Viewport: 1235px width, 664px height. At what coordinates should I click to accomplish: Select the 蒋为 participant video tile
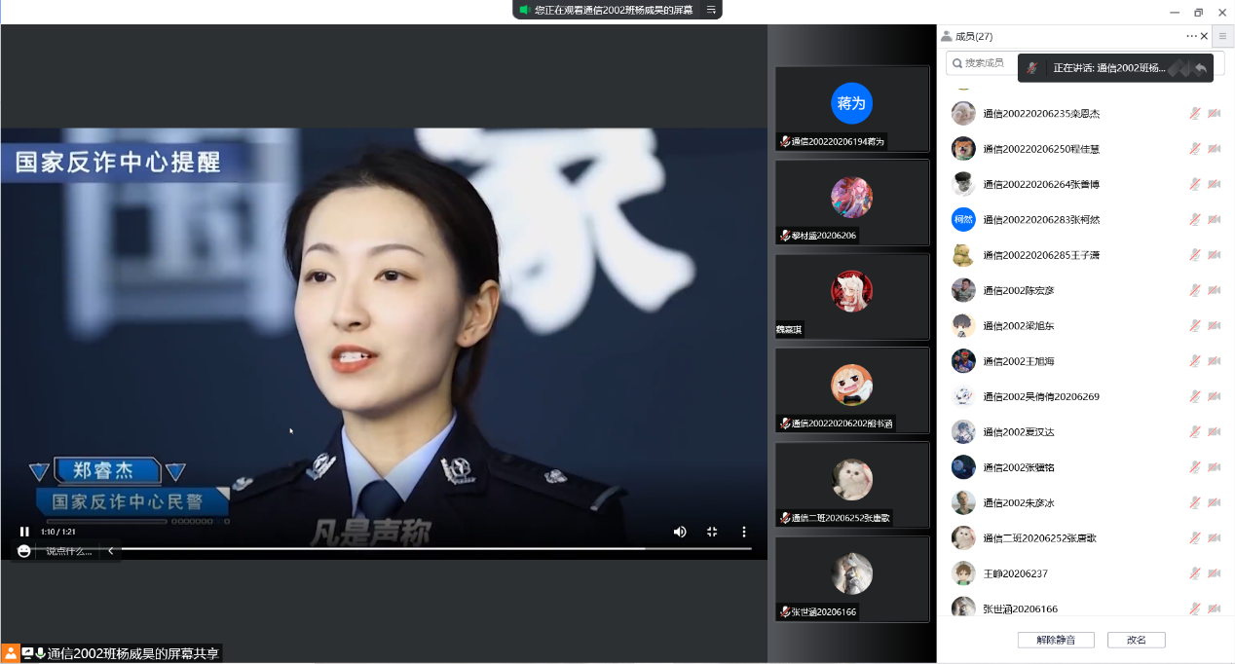point(852,108)
